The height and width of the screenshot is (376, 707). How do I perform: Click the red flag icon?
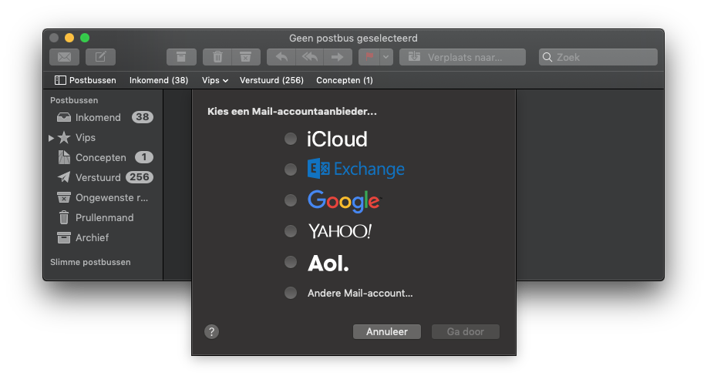coord(369,57)
